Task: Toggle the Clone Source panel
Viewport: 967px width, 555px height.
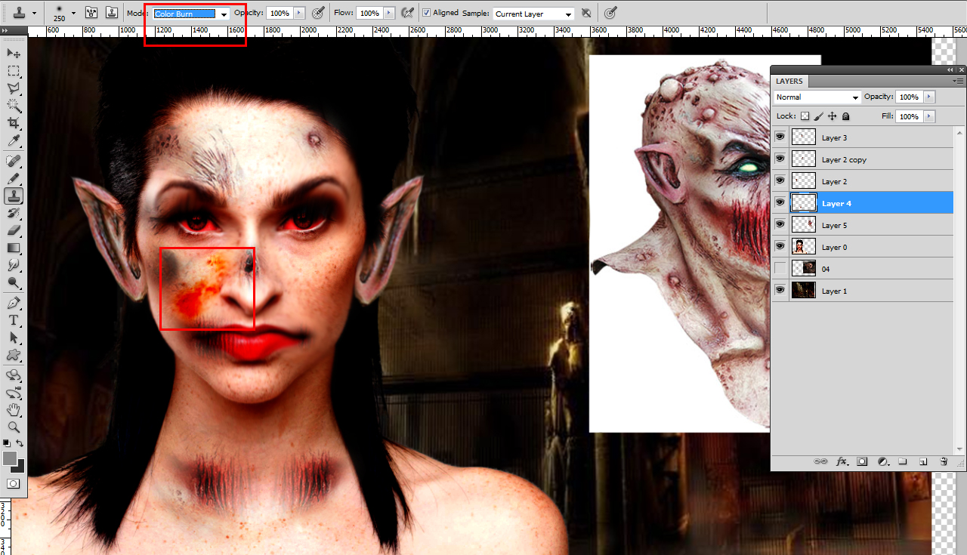Action: (111, 13)
